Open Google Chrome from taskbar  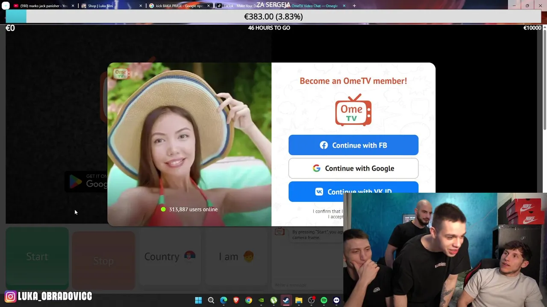249,301
